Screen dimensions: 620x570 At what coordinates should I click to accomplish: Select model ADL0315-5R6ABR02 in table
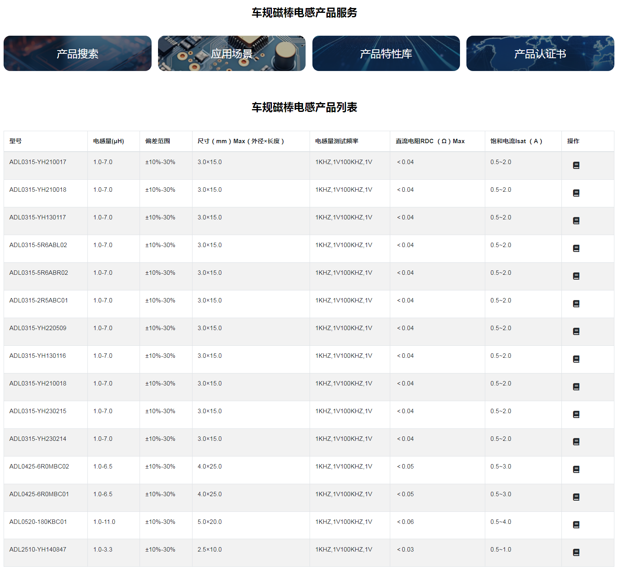[38, 273]
